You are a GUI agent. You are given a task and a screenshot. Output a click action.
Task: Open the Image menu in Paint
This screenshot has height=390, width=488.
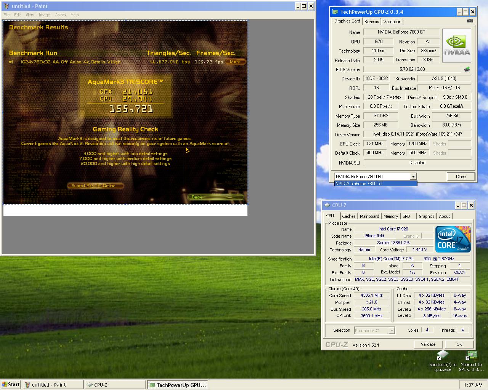[x=44, y=15]
